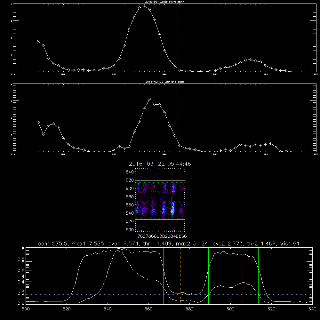This screenshot has height=320, width=320.
Task: Click first diamond data point in dawn plot
Action: [38, 41]
